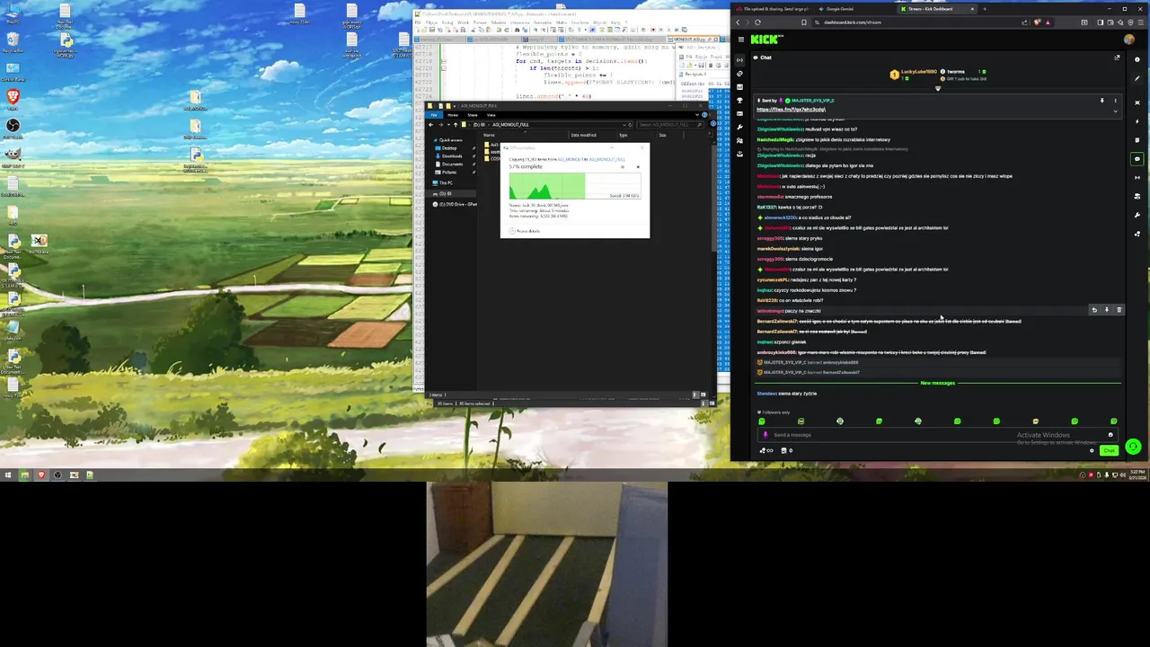Screen dimensions: 1150x647
Task: Expand the pinned message chevron
Action: point(1116,111)
